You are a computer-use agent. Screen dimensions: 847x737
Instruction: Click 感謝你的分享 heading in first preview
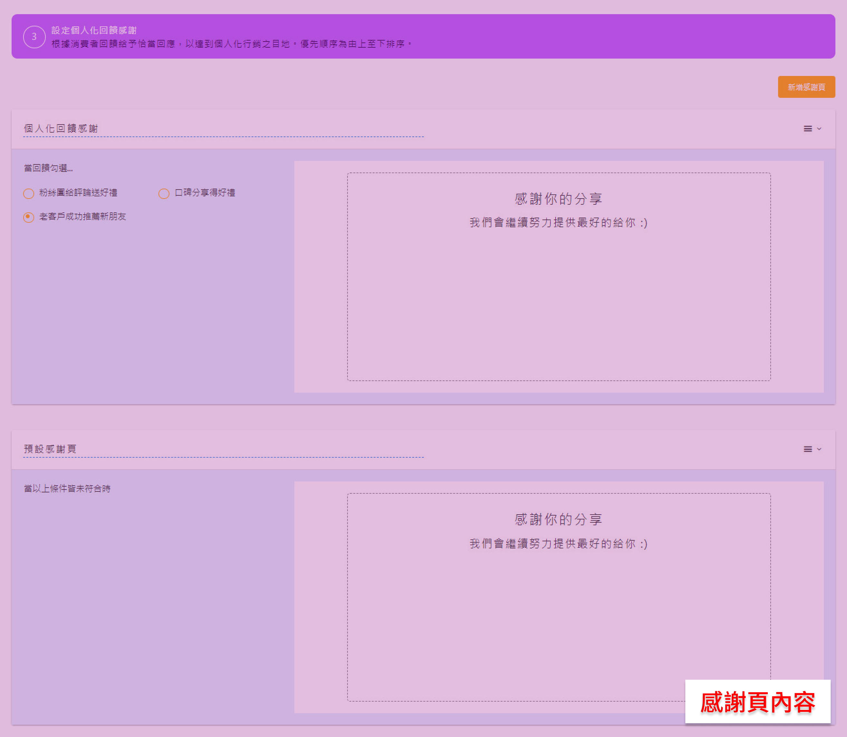(x=558, y=199)
